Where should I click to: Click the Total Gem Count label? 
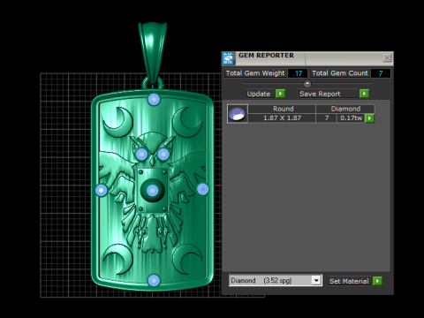(x=340, y=73)
